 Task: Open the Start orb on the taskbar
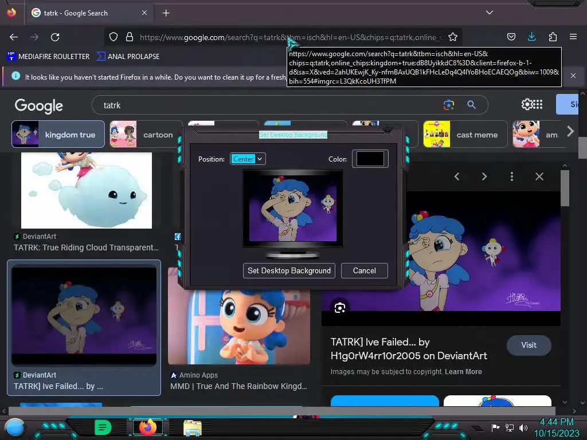click(14, 427)
